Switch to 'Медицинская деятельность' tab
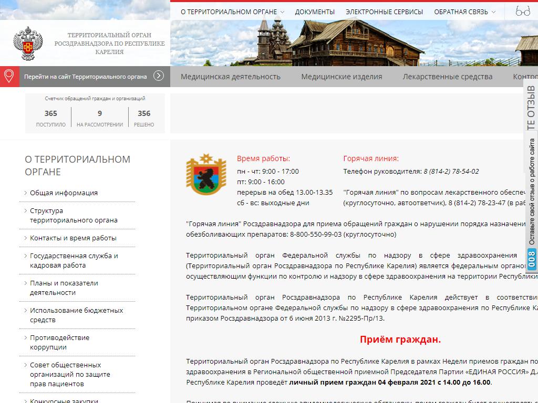This screenshot has width=538, height=403. (x=231, y=77)
